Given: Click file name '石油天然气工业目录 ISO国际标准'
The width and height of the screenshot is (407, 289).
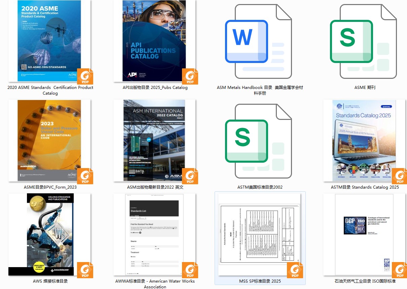Looking at the screenshot, I should (x=365, y=281).
